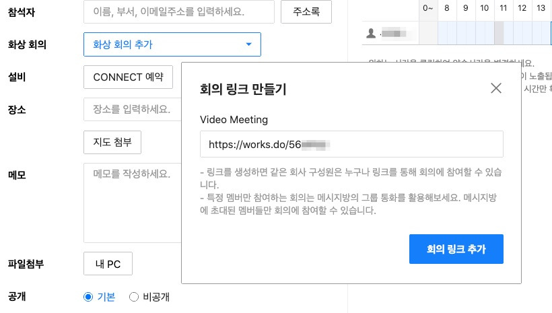Focus the 장소 input field

[133, 109]
